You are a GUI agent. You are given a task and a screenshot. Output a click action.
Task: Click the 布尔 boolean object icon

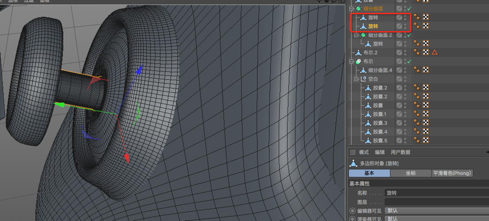coord(358,62)
